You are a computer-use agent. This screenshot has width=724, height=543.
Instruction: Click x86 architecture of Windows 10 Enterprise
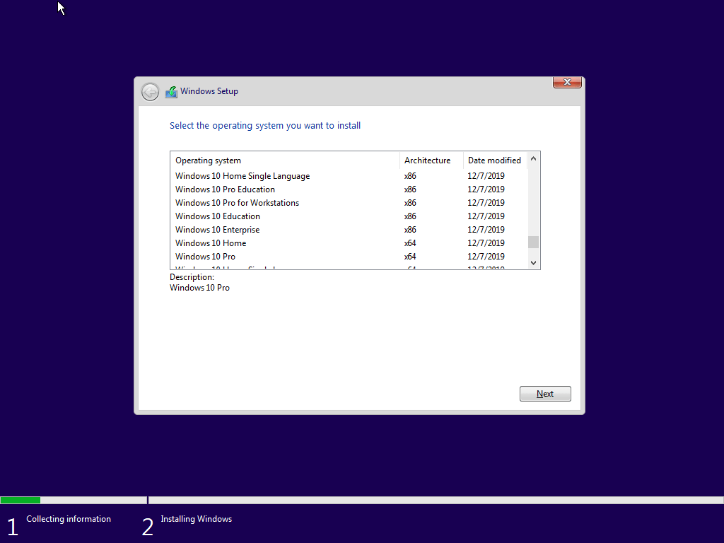[410, 230]
